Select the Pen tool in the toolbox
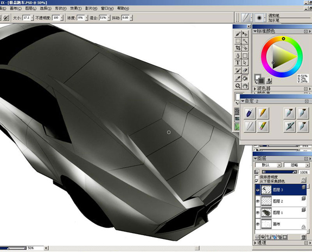Image resolution: width=312 pixels, height=252 pixels. pos(238,56)
